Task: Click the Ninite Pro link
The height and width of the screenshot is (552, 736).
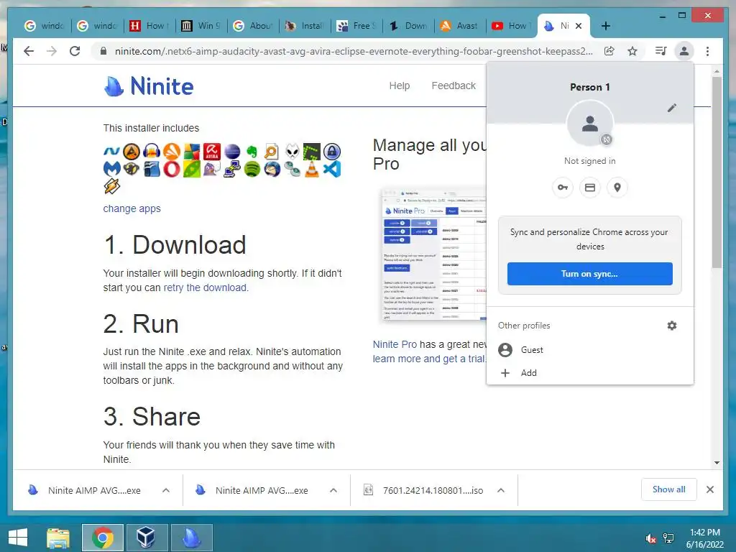Action: pyautogui.click(x=395, y=344)
